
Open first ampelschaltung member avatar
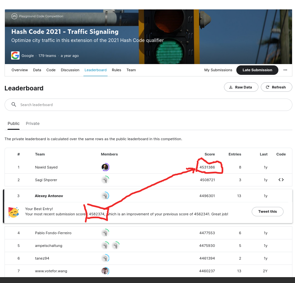click(105, 246)
